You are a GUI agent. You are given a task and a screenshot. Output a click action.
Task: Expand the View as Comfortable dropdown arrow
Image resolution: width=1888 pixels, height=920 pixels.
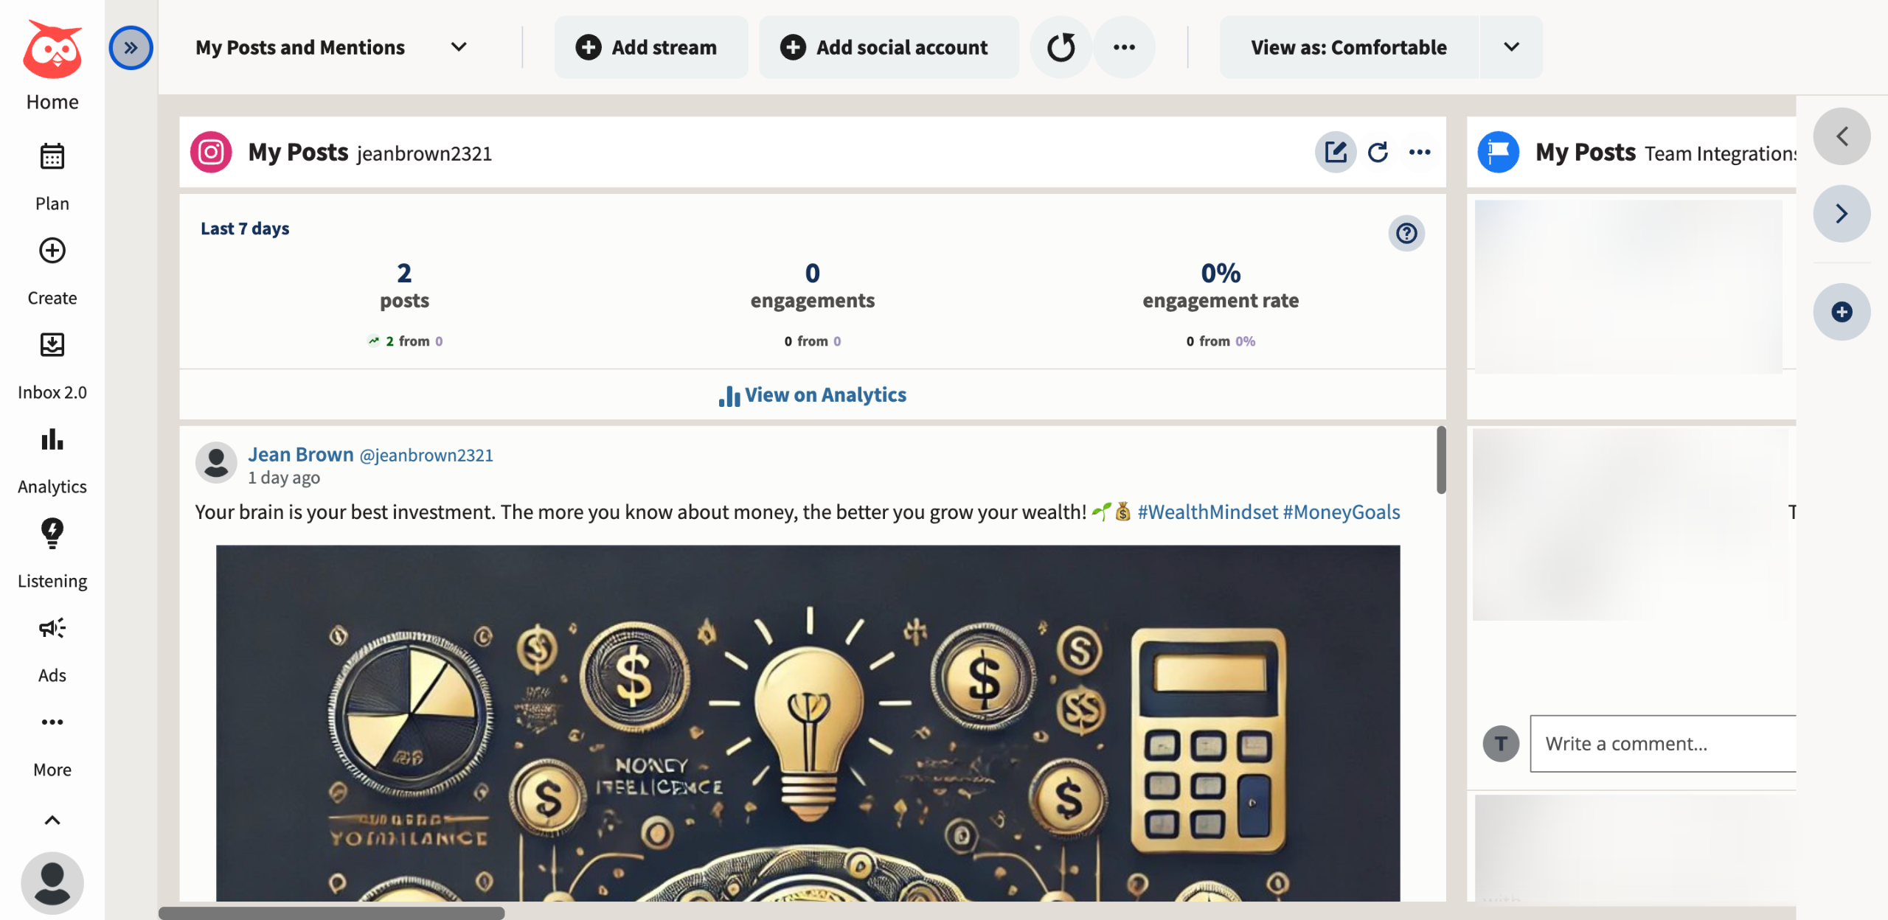pyautogui.click(x=1511, y=48)
